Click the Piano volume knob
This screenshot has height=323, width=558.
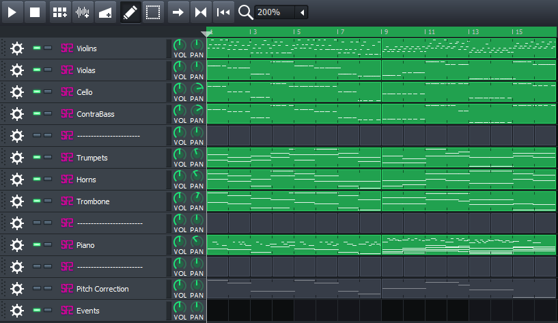pos(180,242)
